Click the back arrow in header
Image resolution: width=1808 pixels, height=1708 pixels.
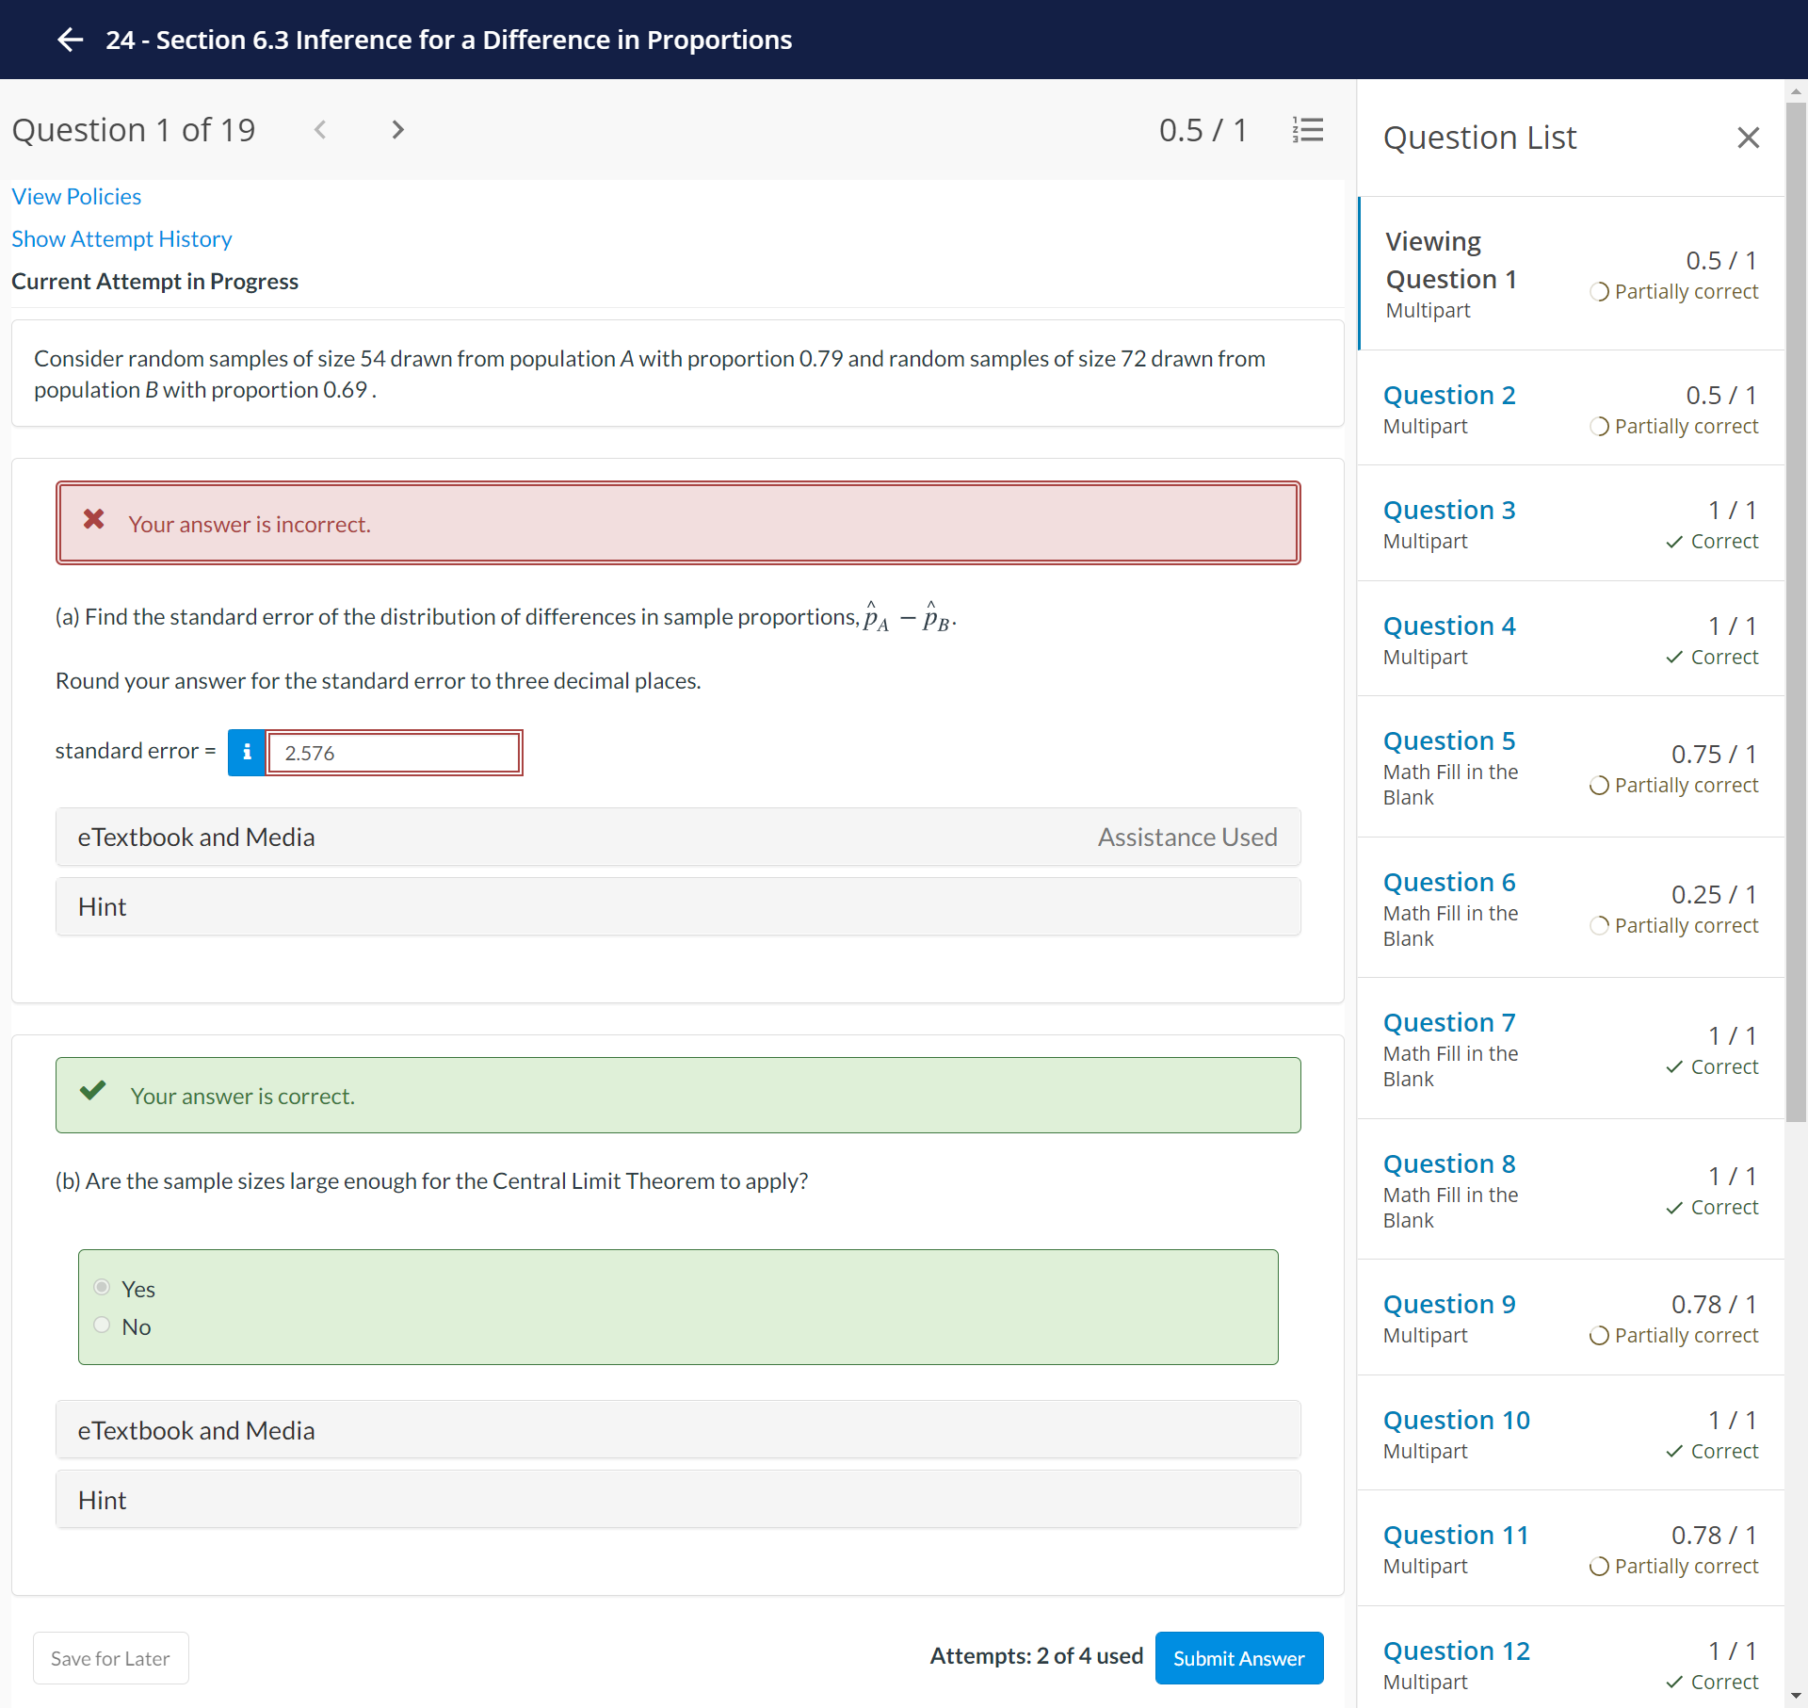point(71,40)
